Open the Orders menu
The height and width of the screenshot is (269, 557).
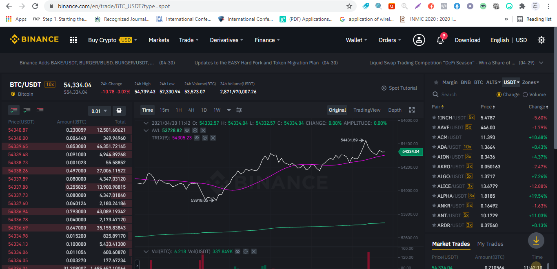pyautogui.click(x=390, y=40)
